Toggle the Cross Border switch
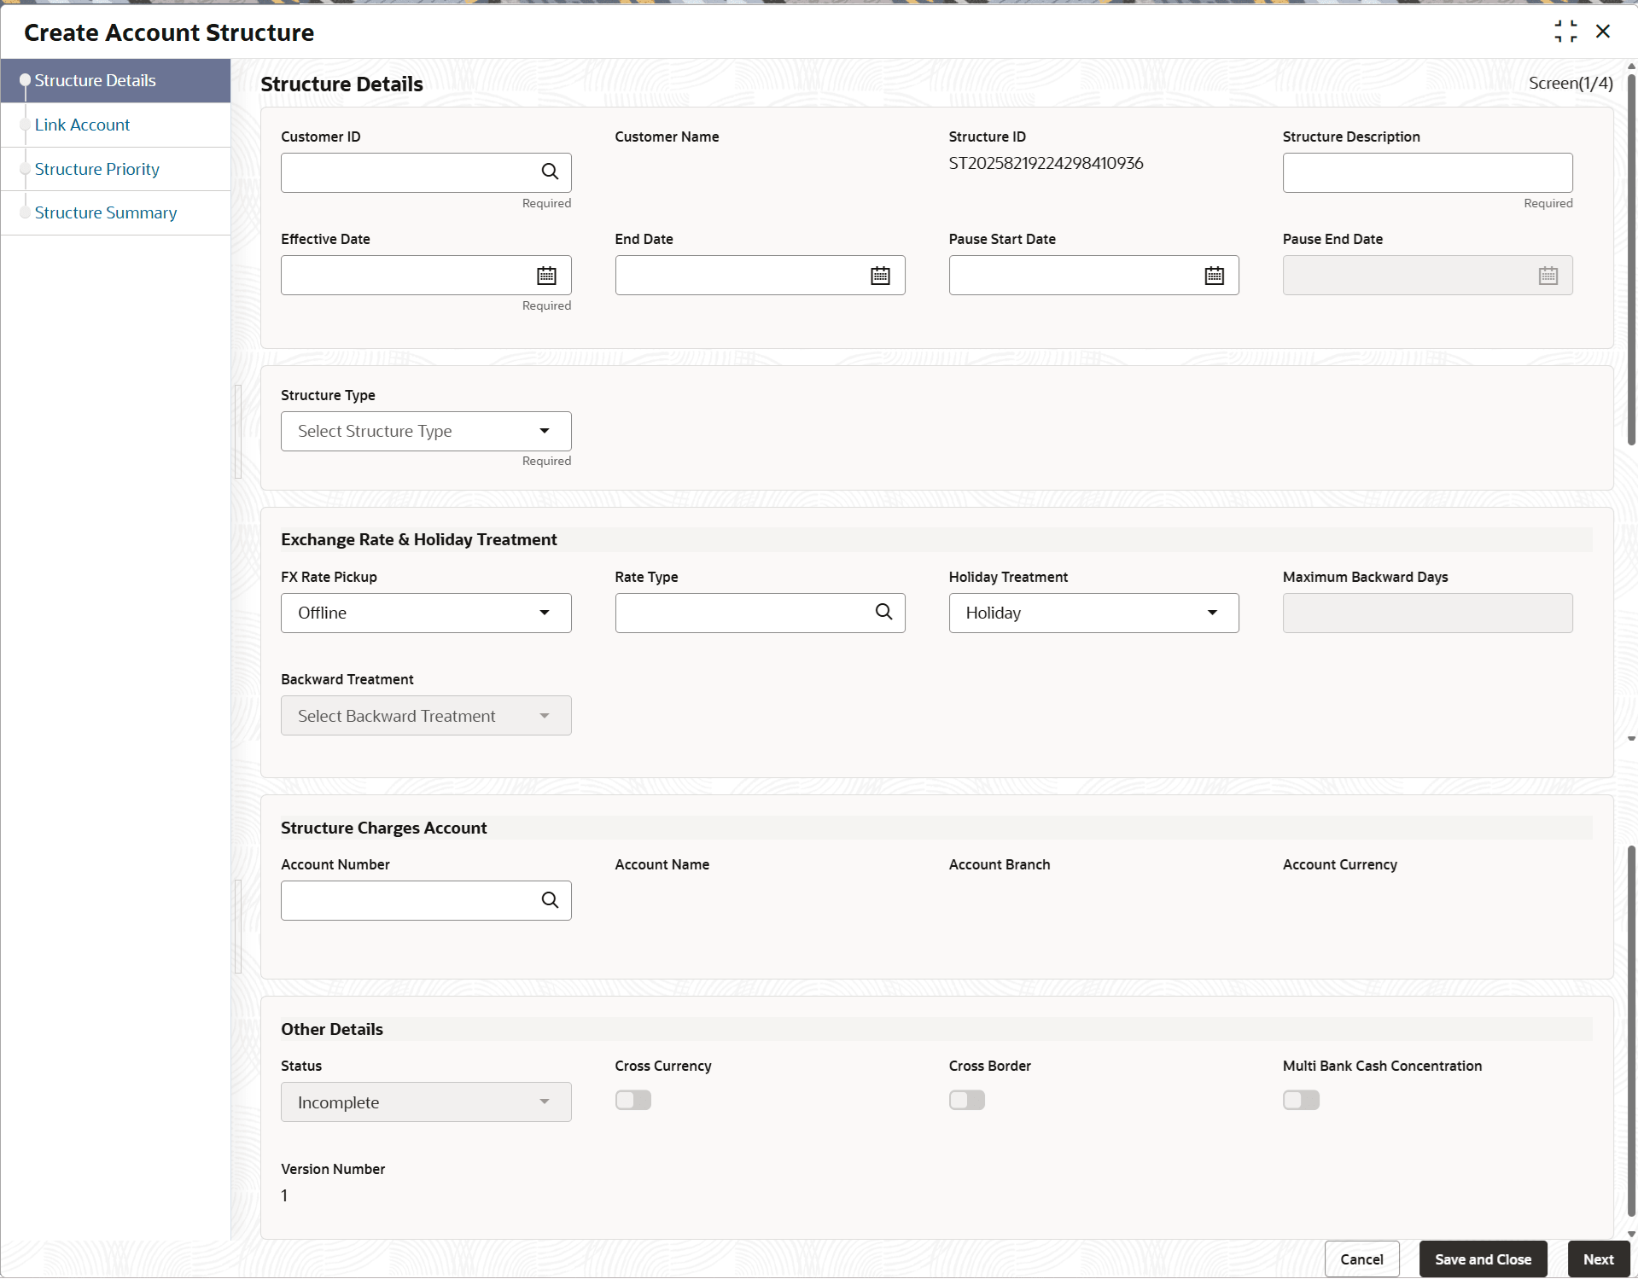The width and height of the screenshot is (1638, 1279). pos(966,1100)
